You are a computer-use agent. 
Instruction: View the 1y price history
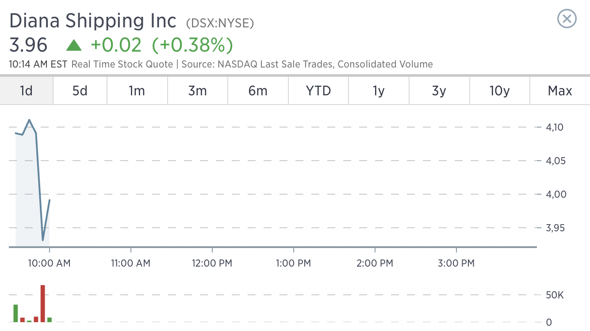click(379, 91)
